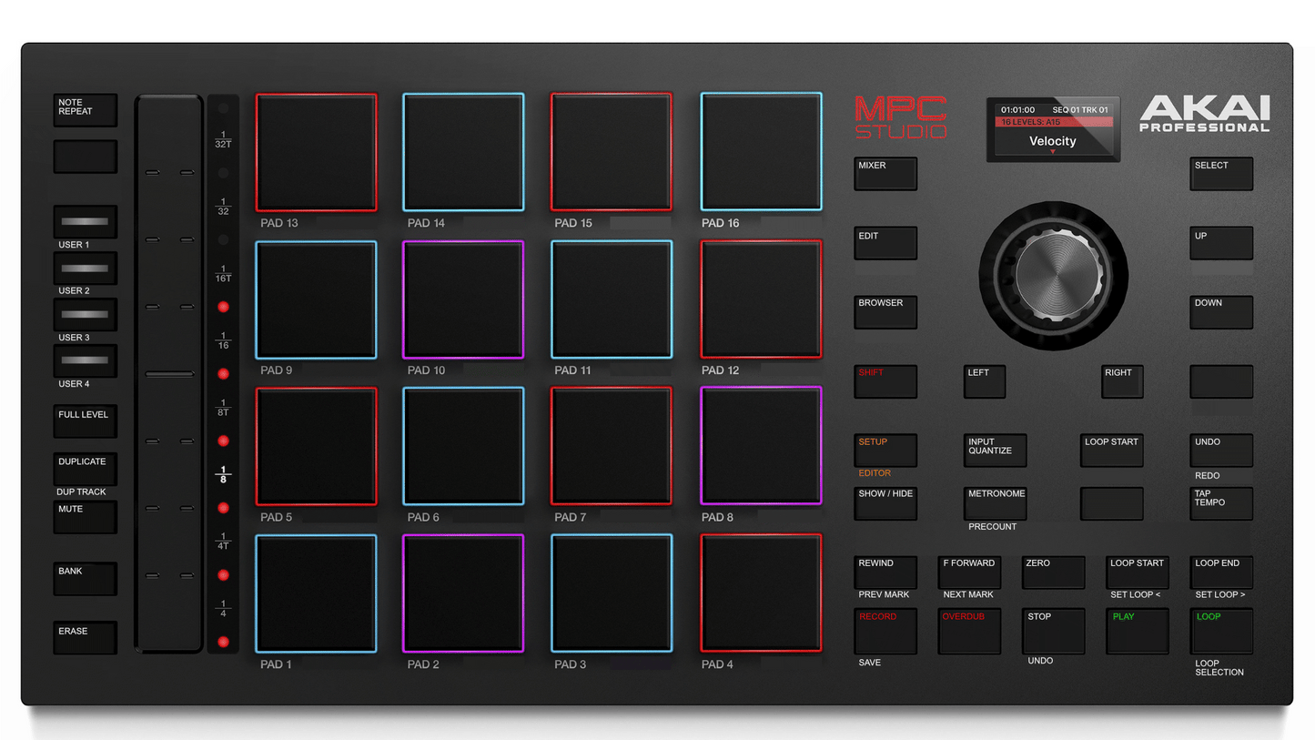
Task: Click the LEFT cursor button
Action: point(985,381)
